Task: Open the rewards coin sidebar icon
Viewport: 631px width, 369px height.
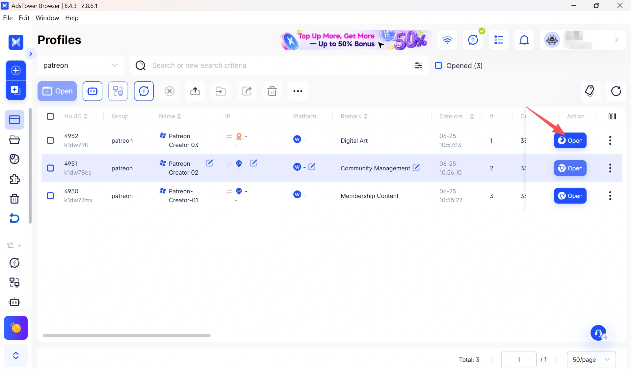Action: point(16,328)
